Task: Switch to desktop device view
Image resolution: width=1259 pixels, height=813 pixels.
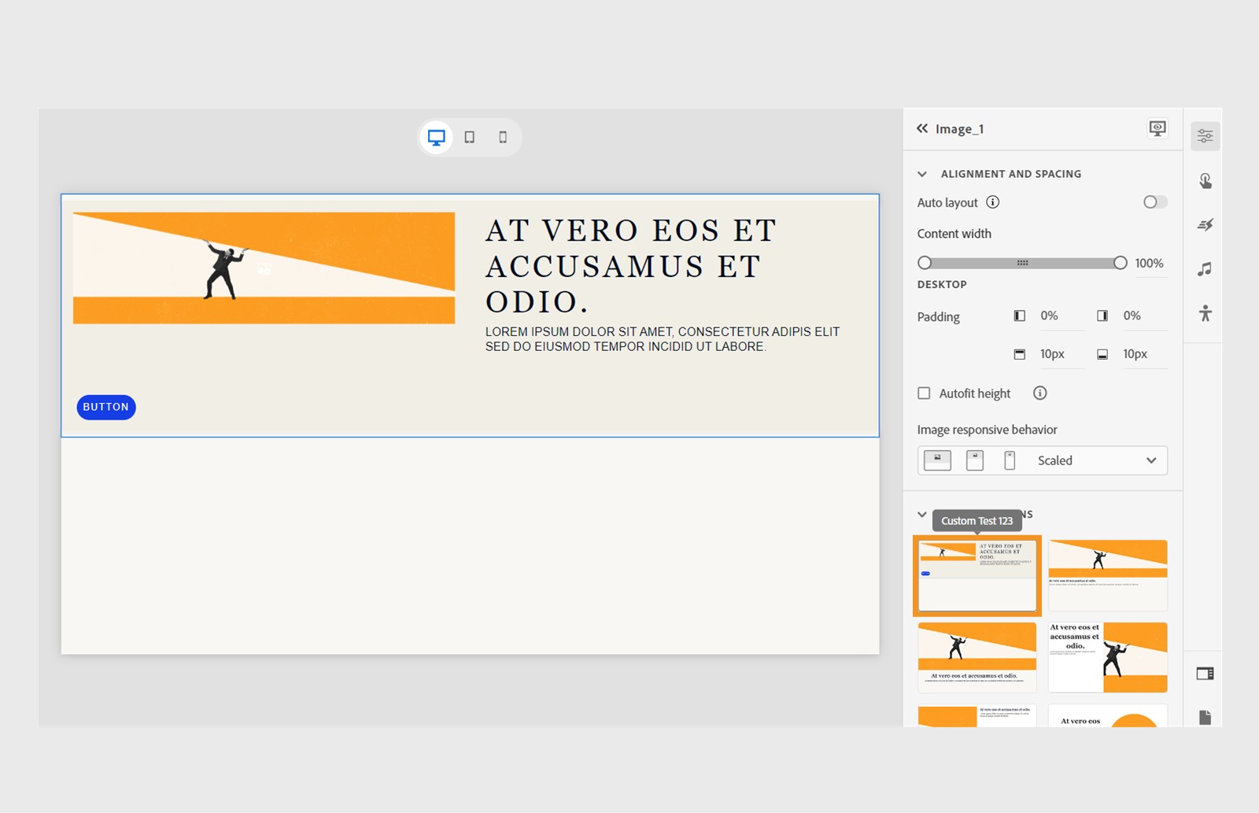Action: 436,138
